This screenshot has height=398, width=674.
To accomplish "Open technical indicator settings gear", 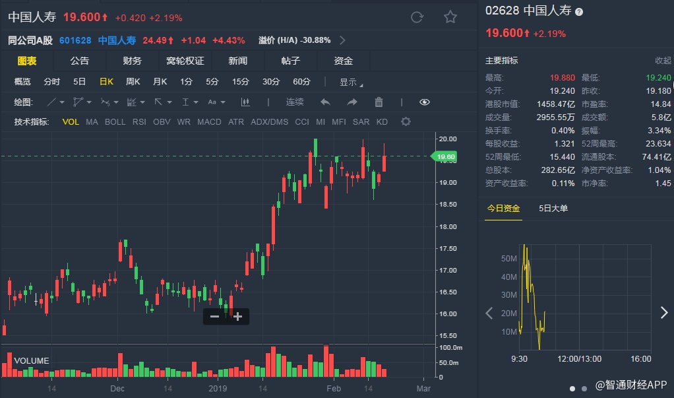I will click(x=406, y=121).
